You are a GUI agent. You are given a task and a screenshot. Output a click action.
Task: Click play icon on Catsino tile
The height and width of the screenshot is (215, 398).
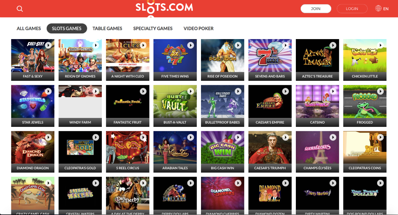click(x=333, y=91)
